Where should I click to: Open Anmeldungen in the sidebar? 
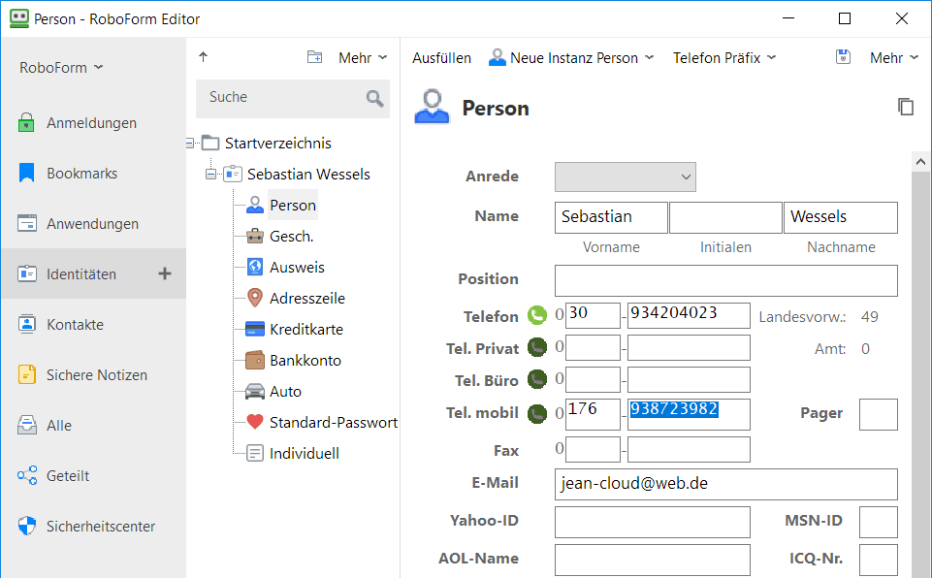coord(93,123)
